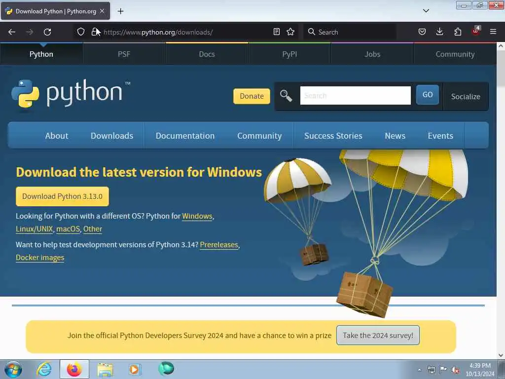Click the Take the 2024 survey button
The width and height of the screenshot is (505, 379).
coord(378,335)
